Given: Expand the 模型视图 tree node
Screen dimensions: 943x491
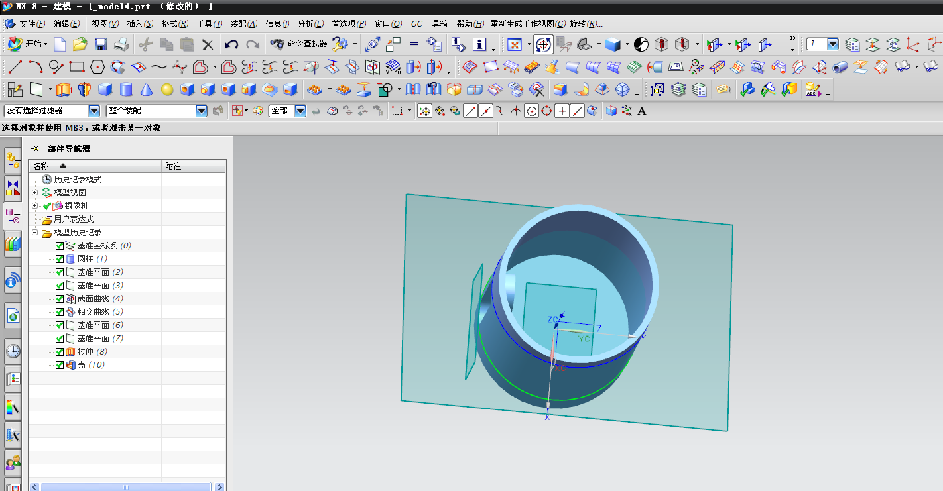Looking at the screenshot, I should [x=35, y=193].
